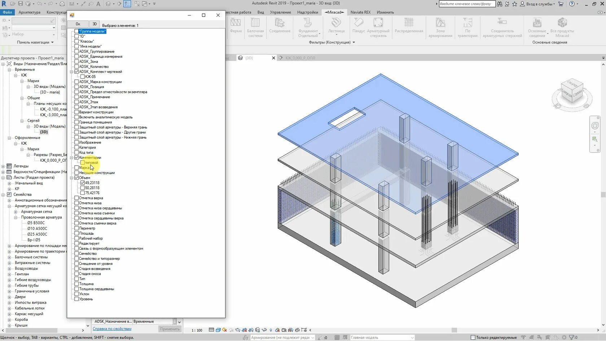Open the Miracad ribbon tab
The height and width of the screenshot is (341, 606).
point(335,12)
